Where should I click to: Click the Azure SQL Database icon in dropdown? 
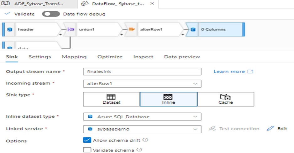point(90,116)
